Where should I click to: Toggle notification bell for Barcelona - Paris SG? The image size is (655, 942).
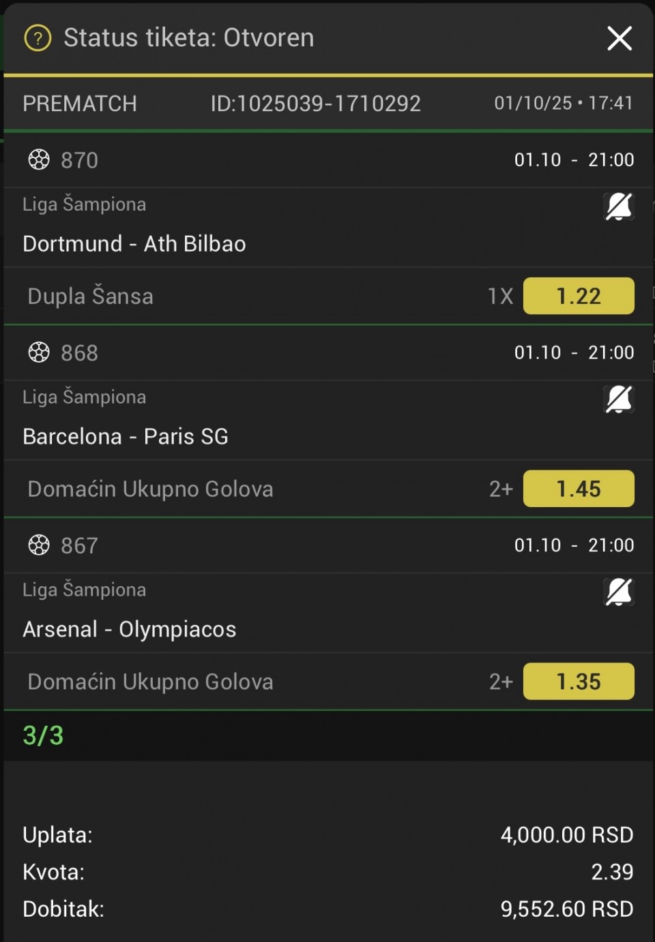tap(619, 399)
